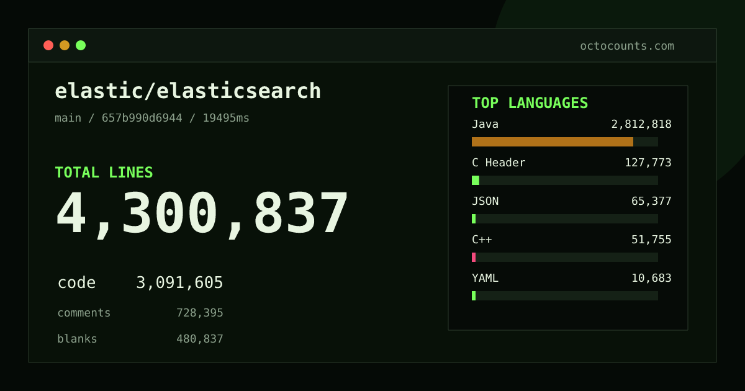Image resolution: width=745 pixels, height=391 pixels.
Task: Select the JSON count 65,377
Action: tap(651, 201)
